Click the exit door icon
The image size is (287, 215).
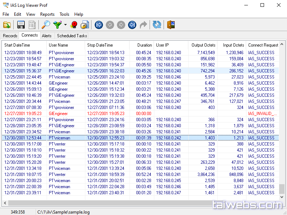pyautogui.click(x=171, y=25)
